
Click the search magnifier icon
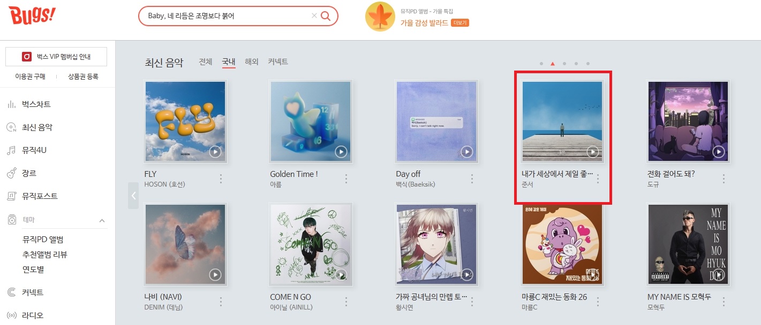pyautogui.click(x=326, y=16)
